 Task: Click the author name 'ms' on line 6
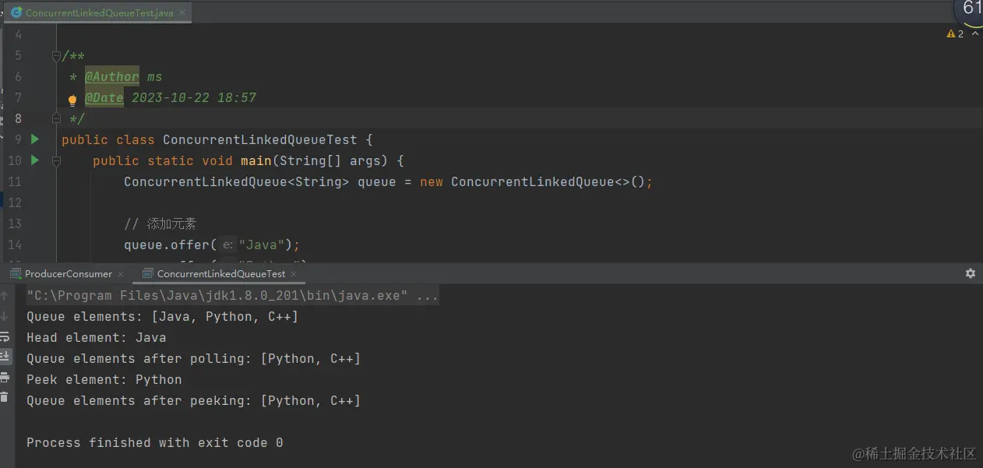coord(155,76)
